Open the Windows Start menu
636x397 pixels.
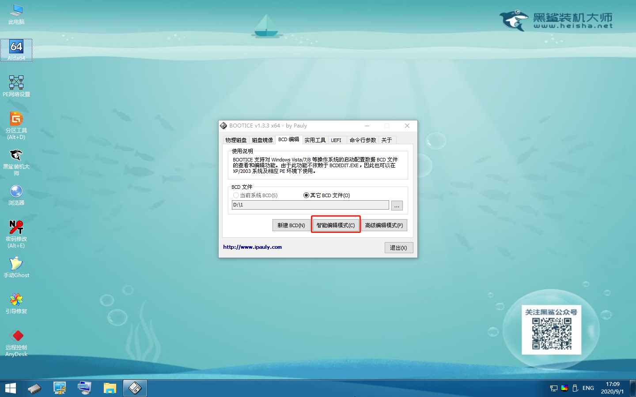tap(11, 388)
